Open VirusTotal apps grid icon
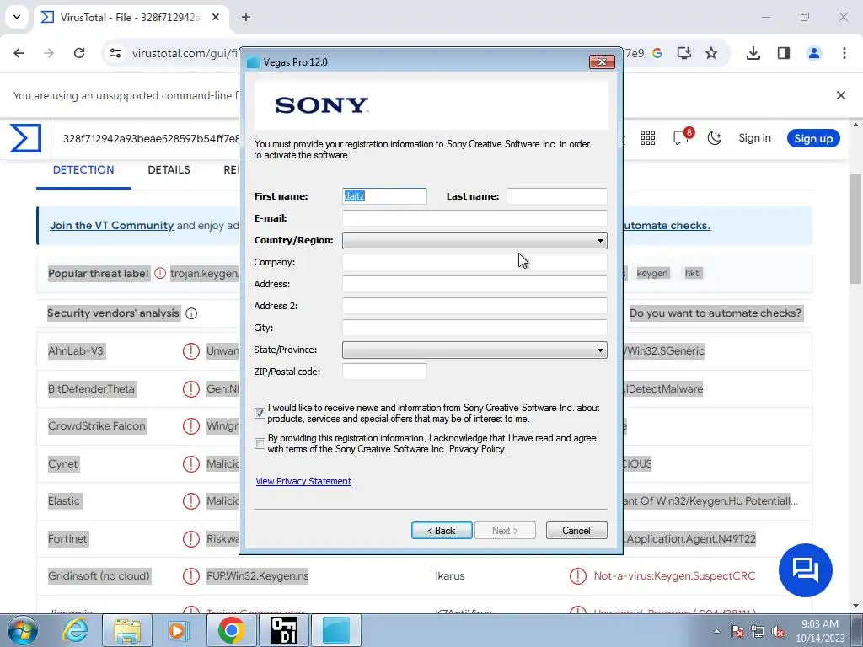 click(x=648, y=138)
